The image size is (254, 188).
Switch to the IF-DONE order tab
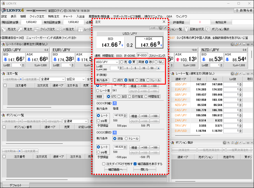[129, 56]
